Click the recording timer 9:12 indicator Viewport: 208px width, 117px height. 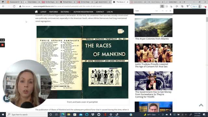pos(2,40)
